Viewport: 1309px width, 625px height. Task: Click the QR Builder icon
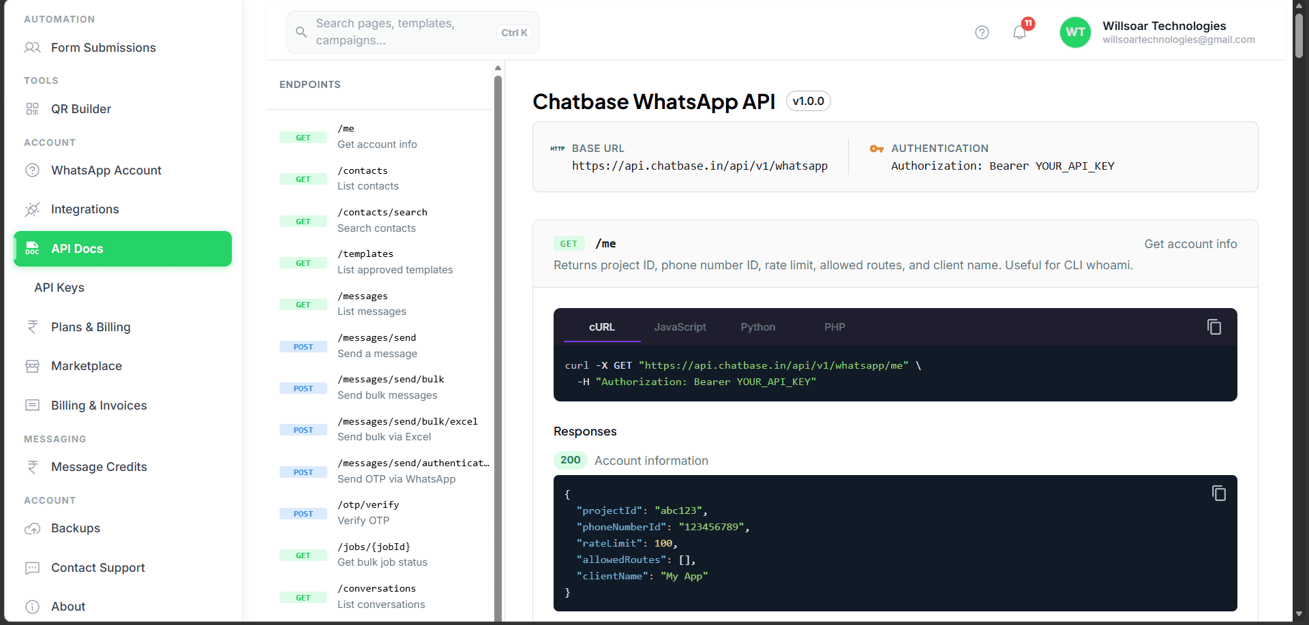(x=32, y=109)
